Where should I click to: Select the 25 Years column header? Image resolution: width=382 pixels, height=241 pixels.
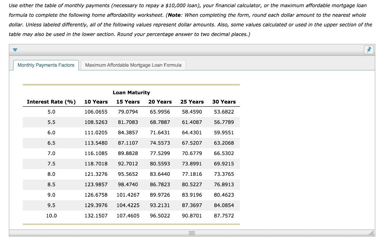tap(192, 102)
